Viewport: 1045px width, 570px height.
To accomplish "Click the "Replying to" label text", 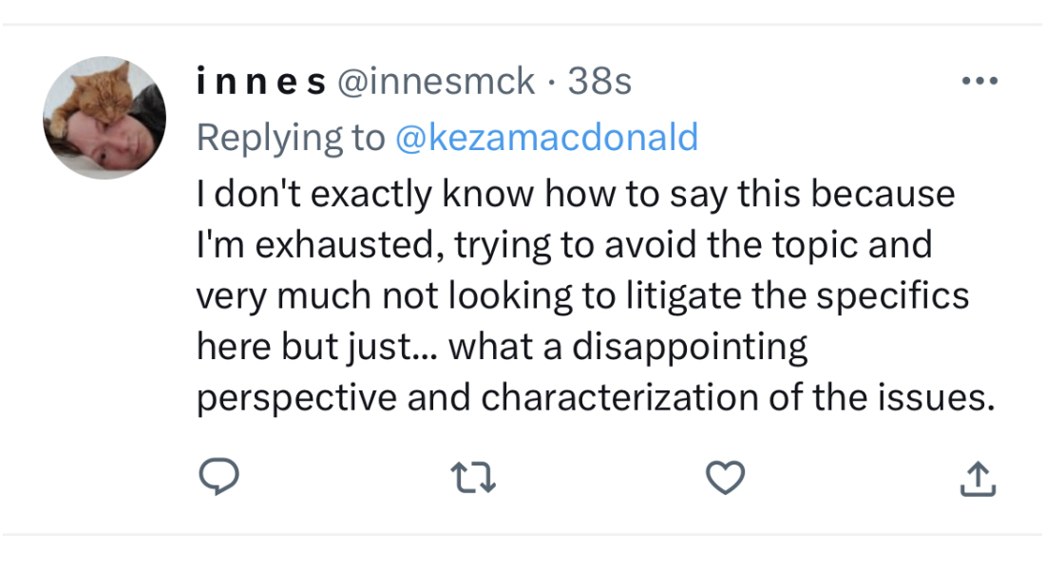I will 290,138.
